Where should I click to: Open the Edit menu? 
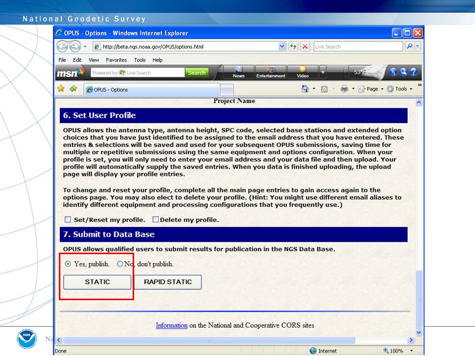click(x=77, y=60)
